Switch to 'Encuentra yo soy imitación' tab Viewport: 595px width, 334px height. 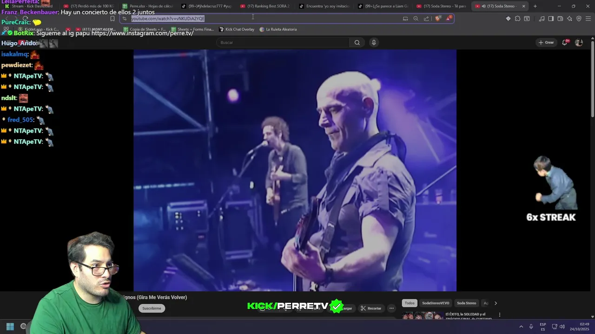(325, 6)
